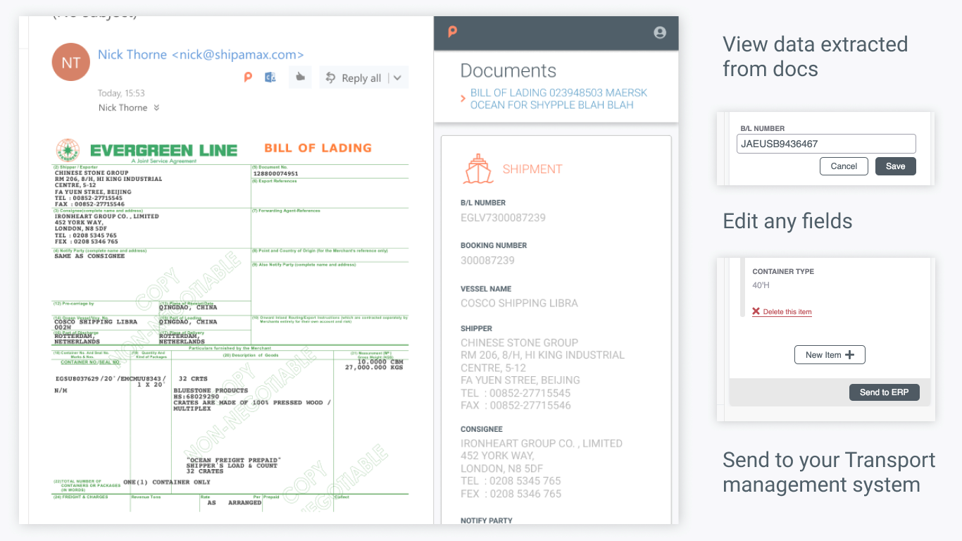Open the user account icon in panel header

click(x=660, y=32)
